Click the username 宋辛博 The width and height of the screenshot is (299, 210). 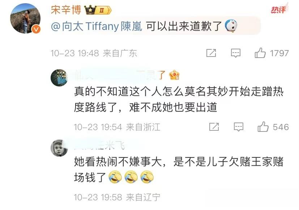(x=66, y=10)
